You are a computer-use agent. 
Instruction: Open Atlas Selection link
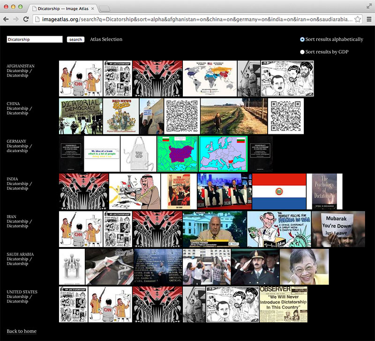106,39
